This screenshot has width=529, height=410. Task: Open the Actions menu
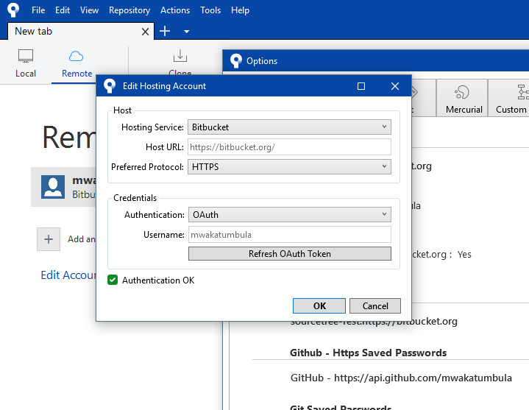click(x=175, y=10)
